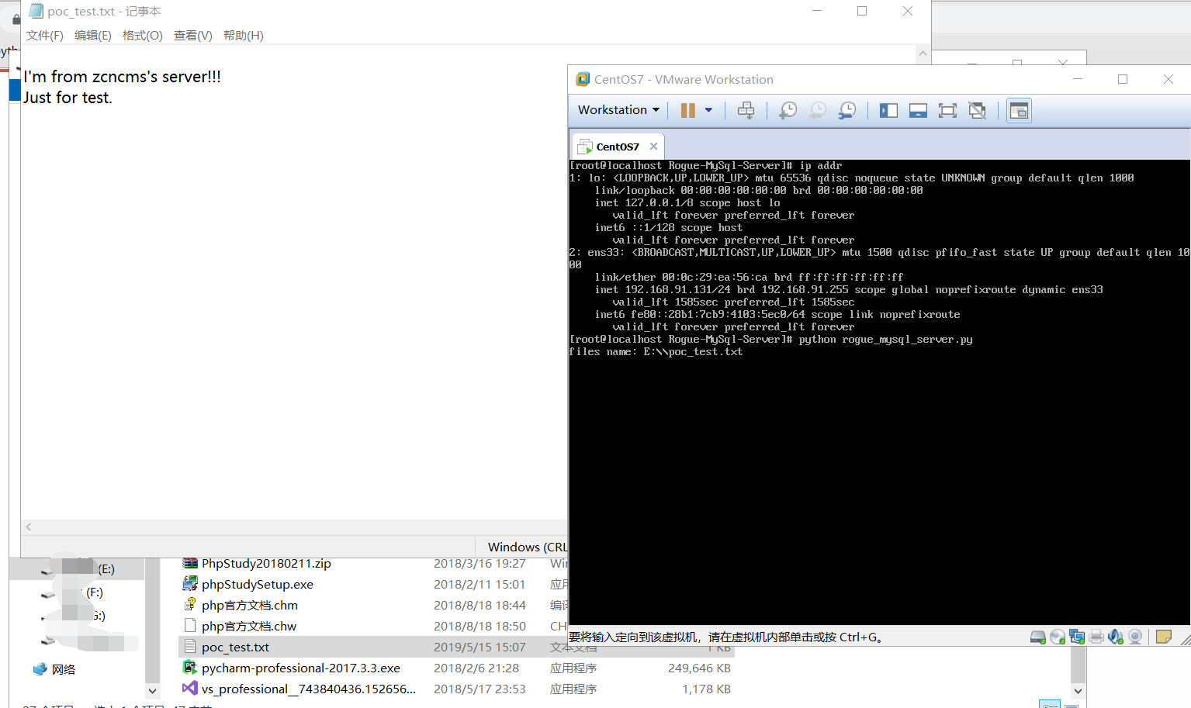Screen dimensions: 1191x708
Task: Select phpStudySetup.exe in Explorer
Action: click(x=258, y=585)
